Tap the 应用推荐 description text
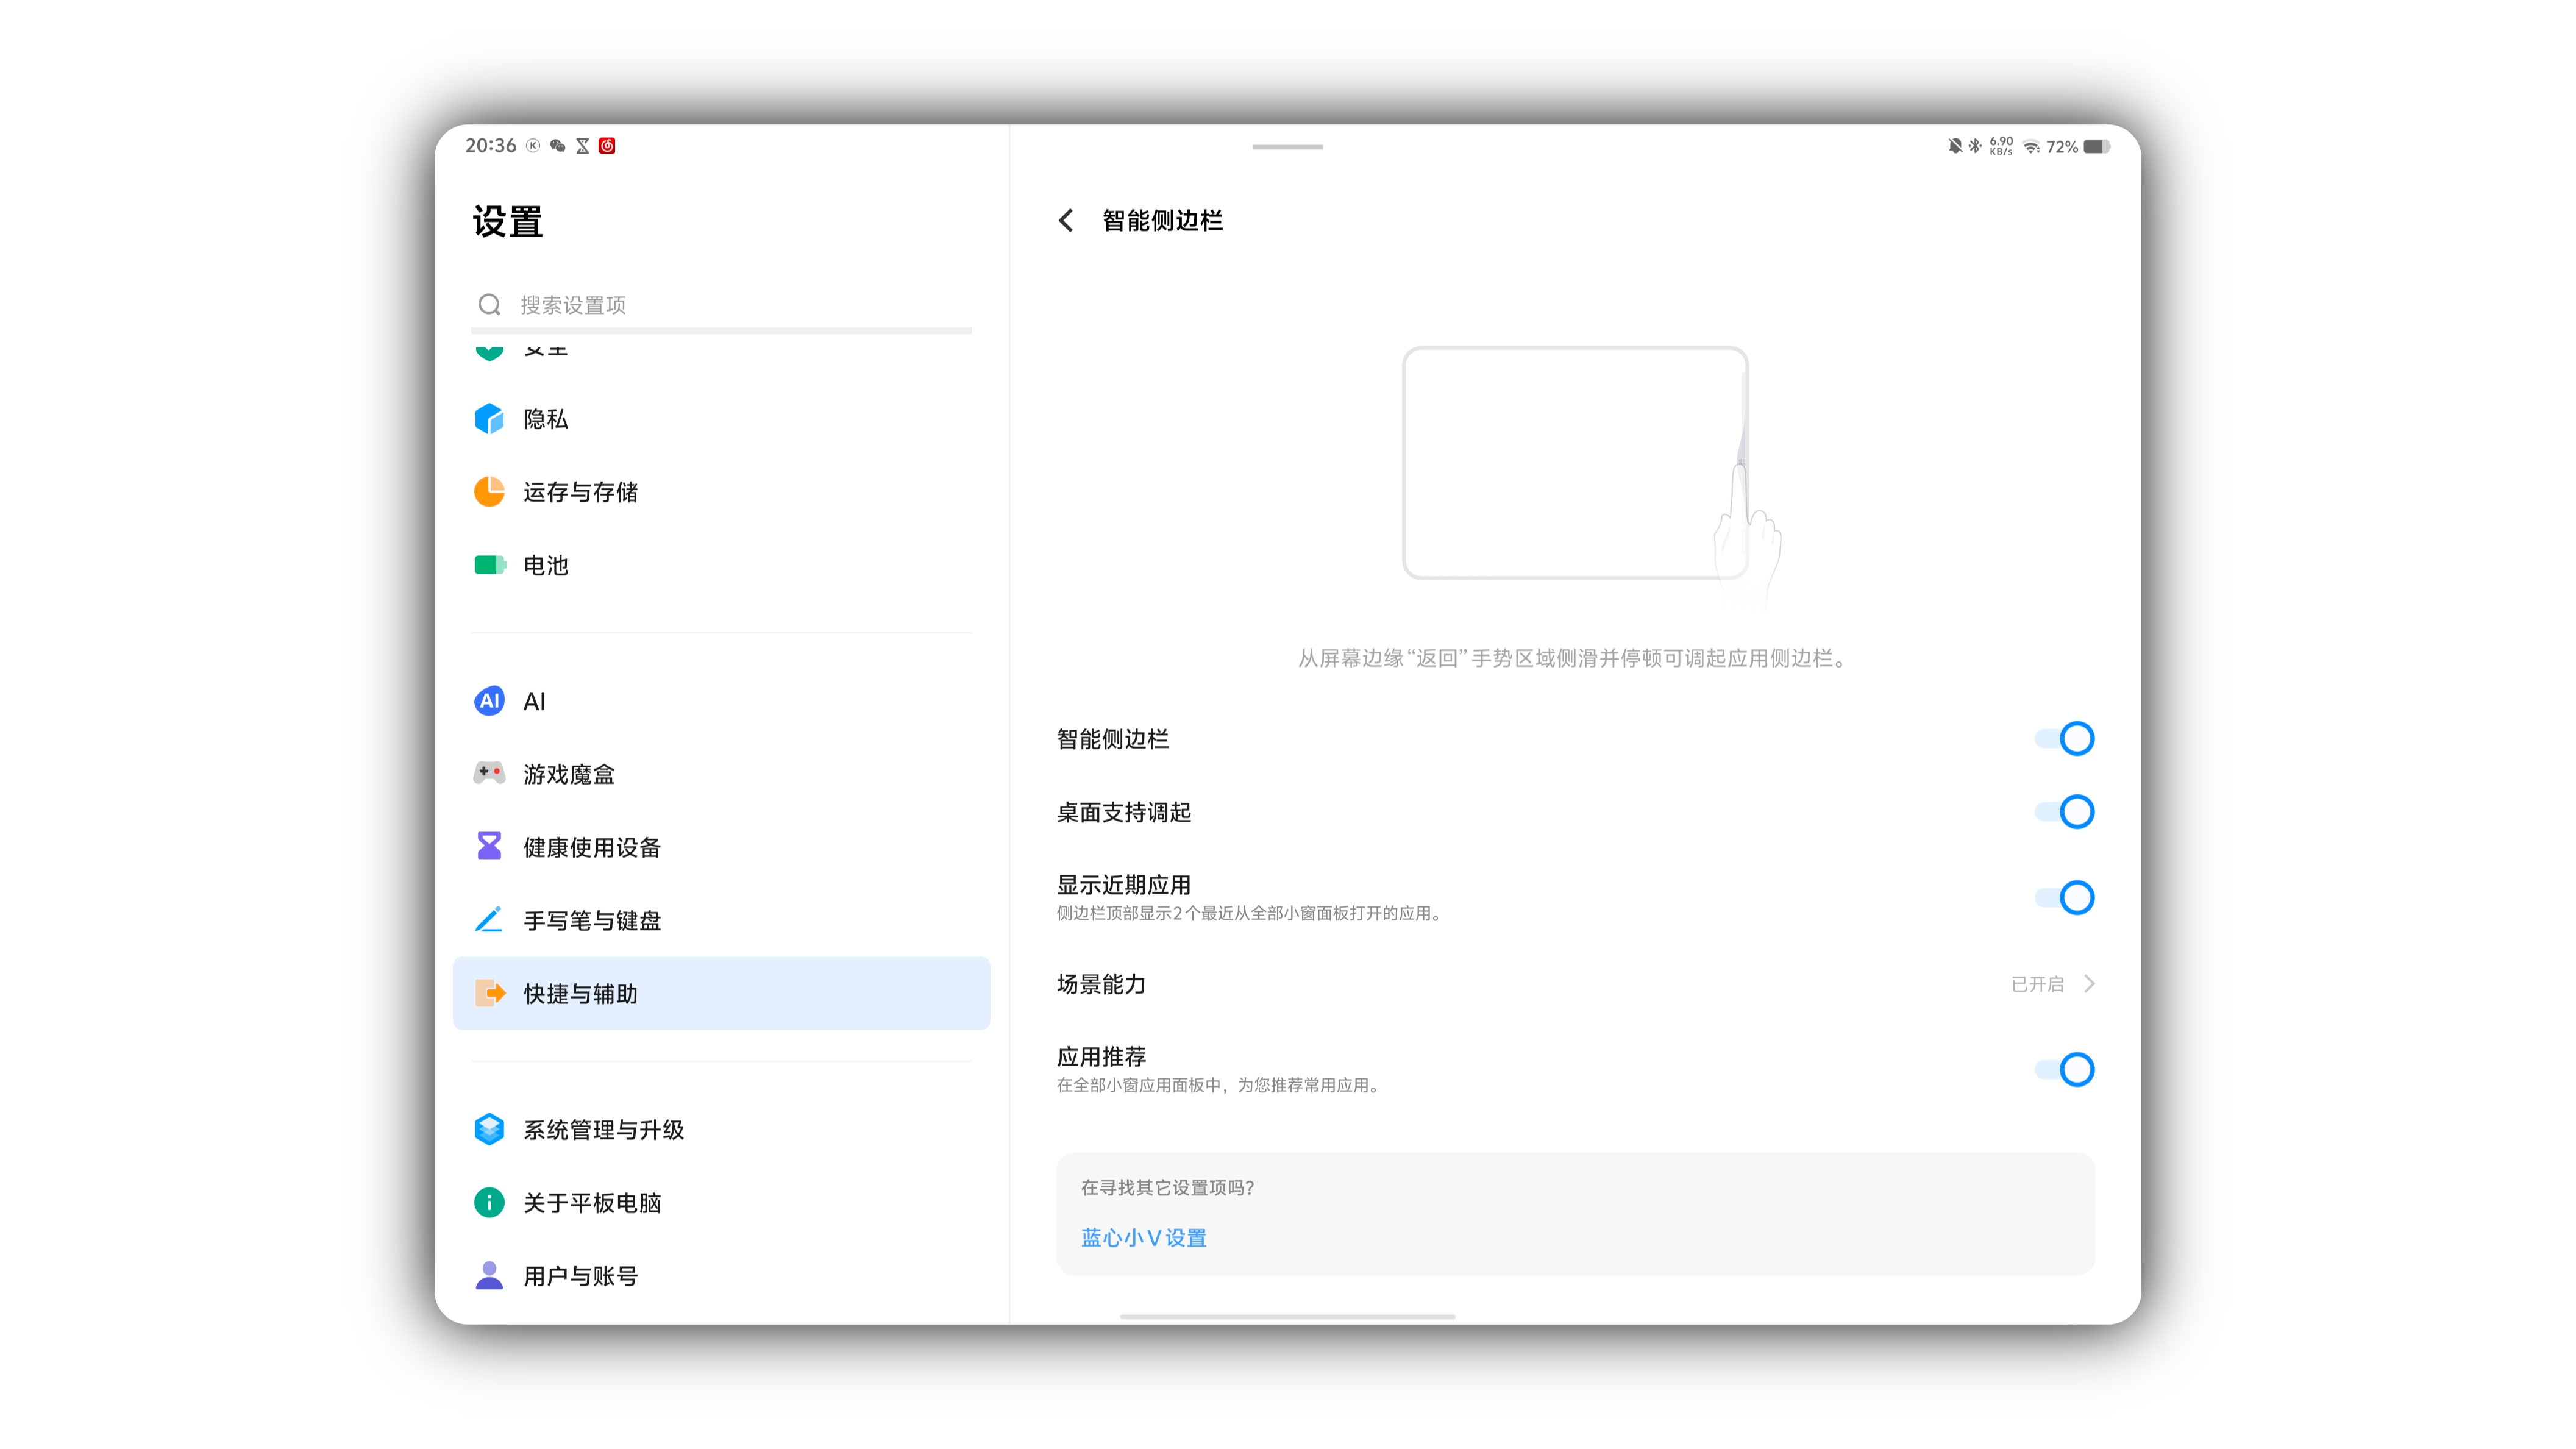Image resolution: width=2576 pixels, height=1449 pixels. (1220, 1085)
